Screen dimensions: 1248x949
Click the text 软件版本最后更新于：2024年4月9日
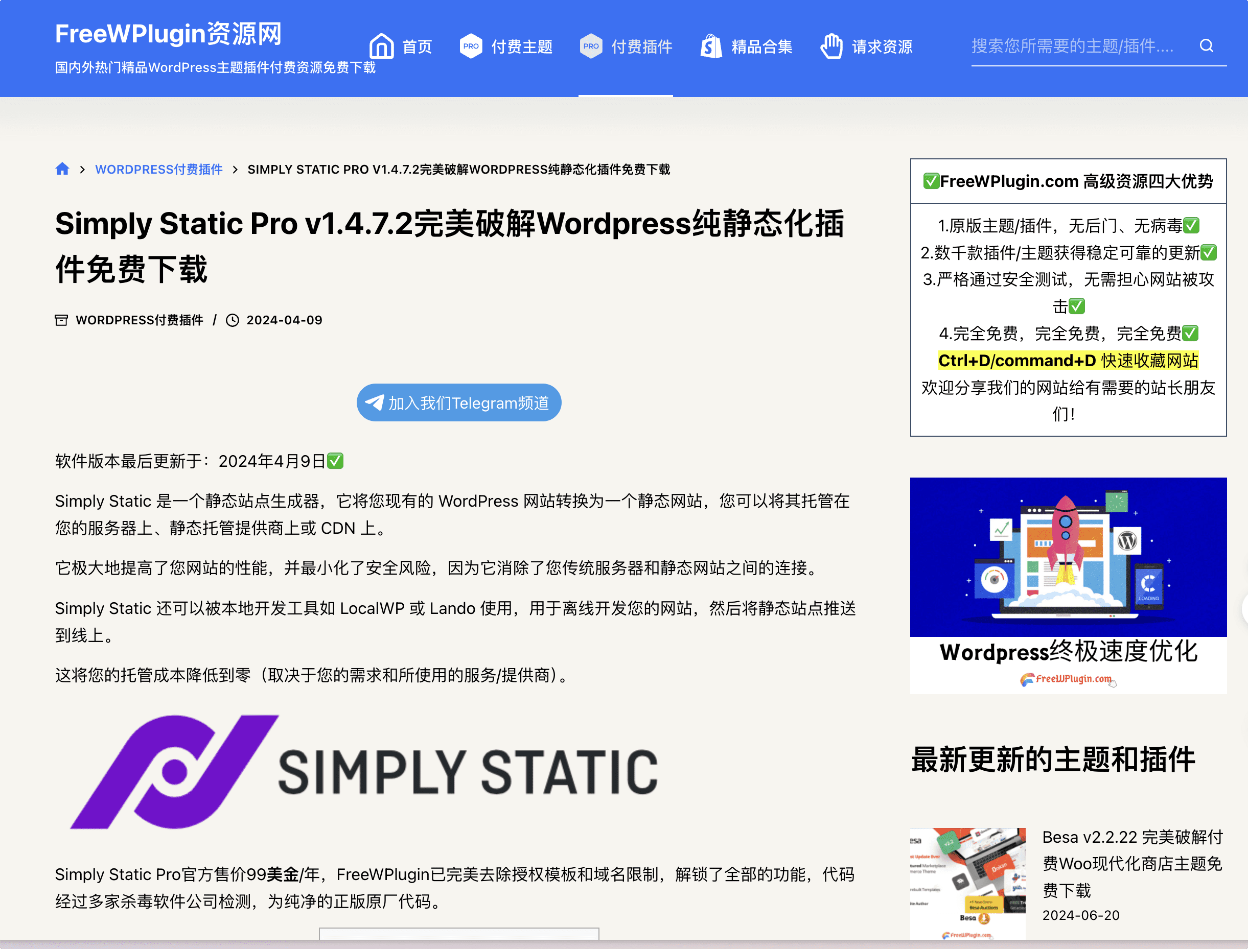click(199, 462)
